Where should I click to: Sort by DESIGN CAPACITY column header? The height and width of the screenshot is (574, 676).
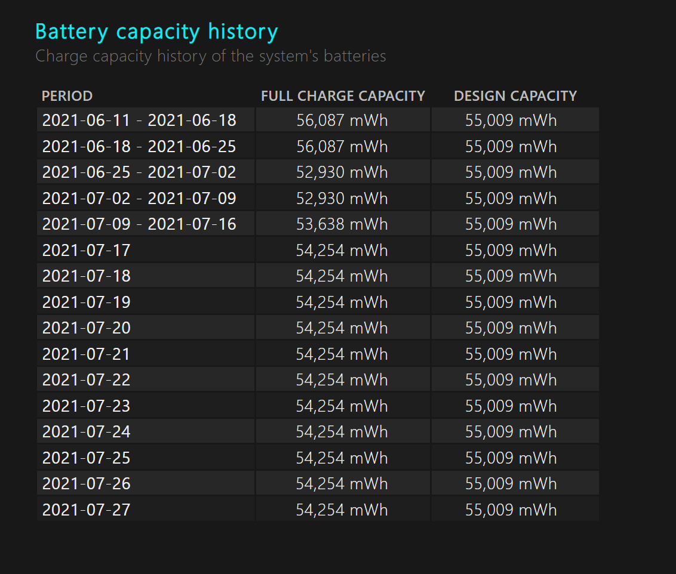click(x=515, y=95)
